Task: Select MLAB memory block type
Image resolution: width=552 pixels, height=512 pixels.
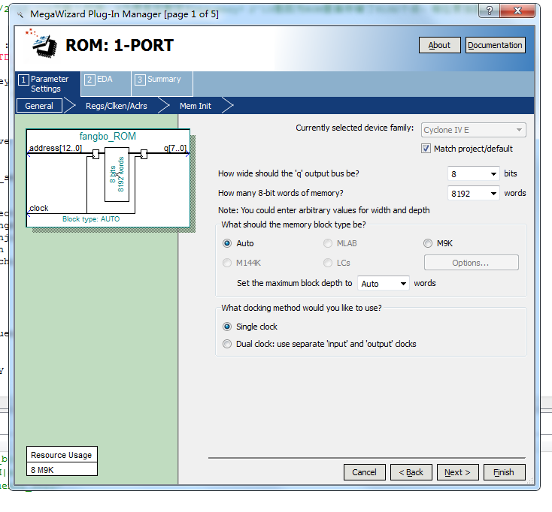Action: pyautogui.click(x=328, y=243)
